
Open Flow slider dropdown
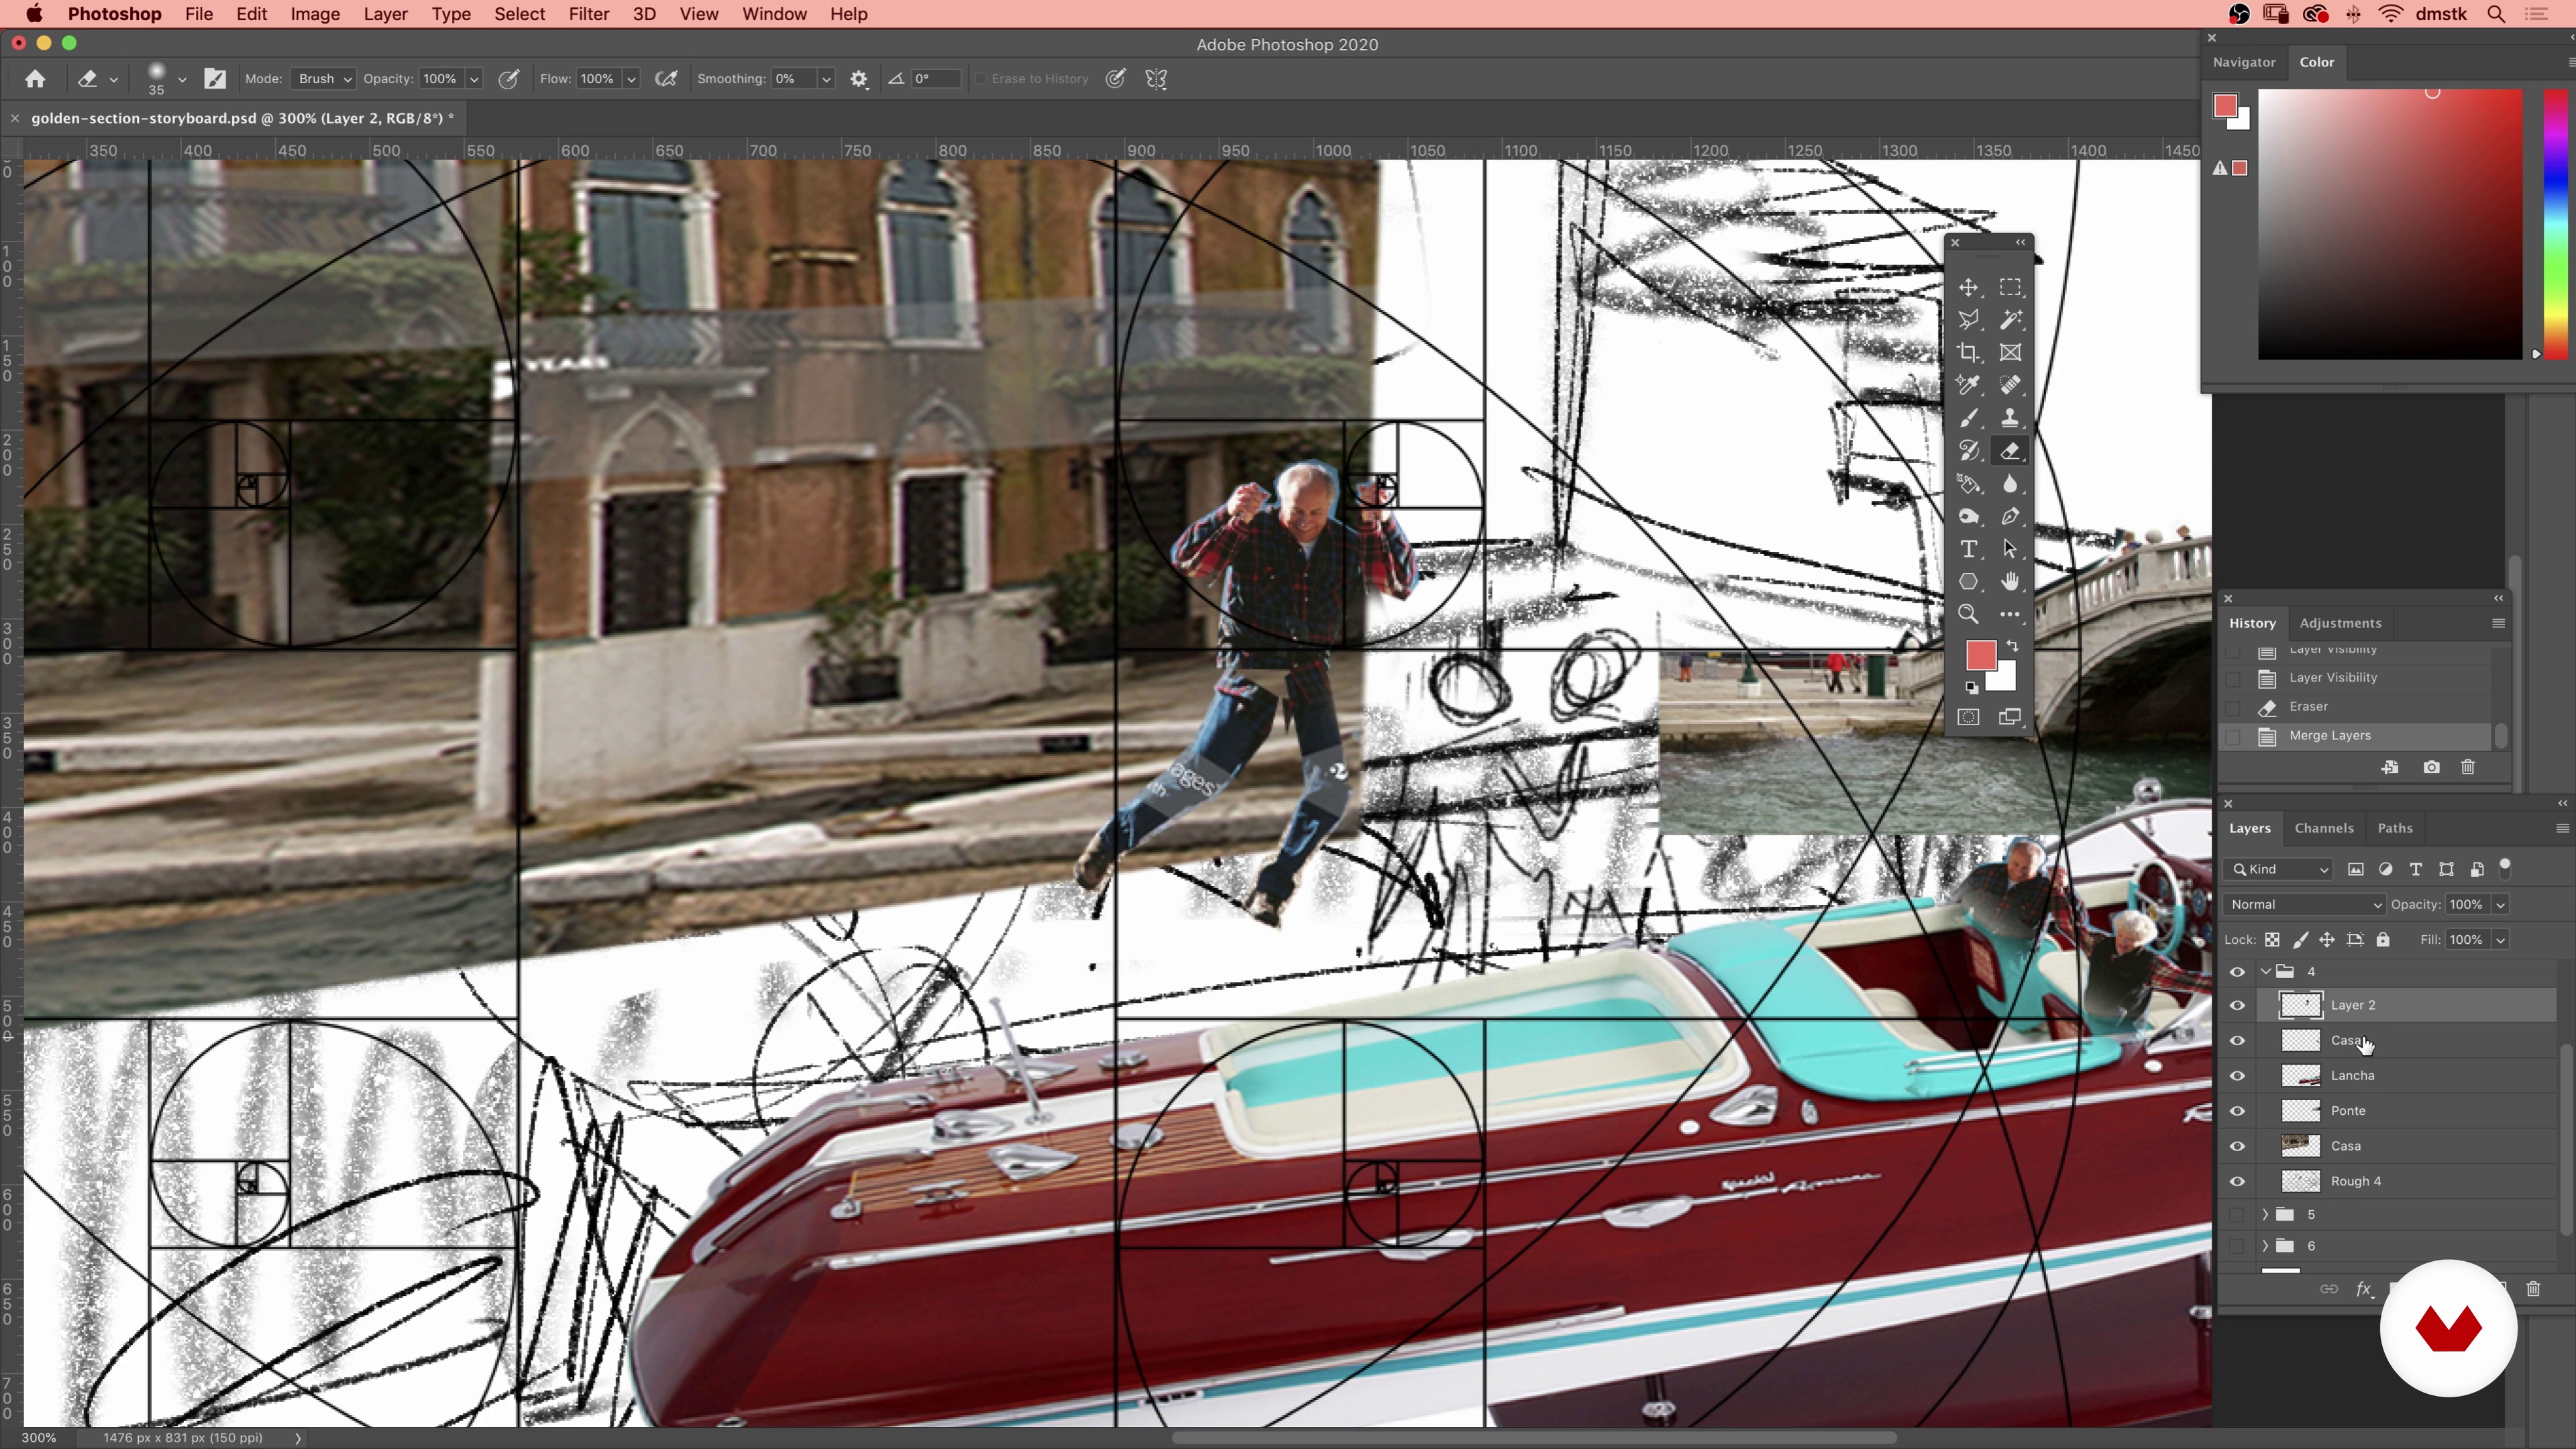631,79
